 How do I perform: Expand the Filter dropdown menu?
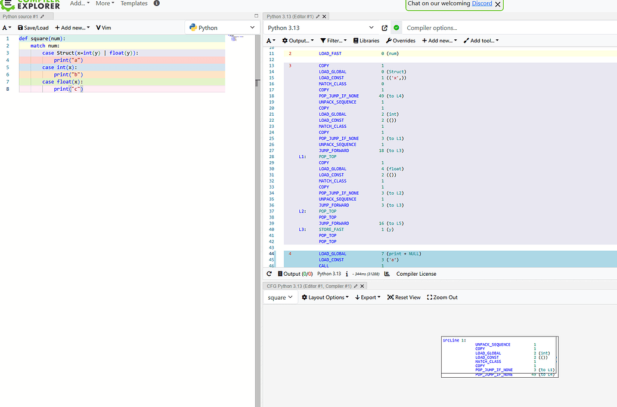point(332,41)
